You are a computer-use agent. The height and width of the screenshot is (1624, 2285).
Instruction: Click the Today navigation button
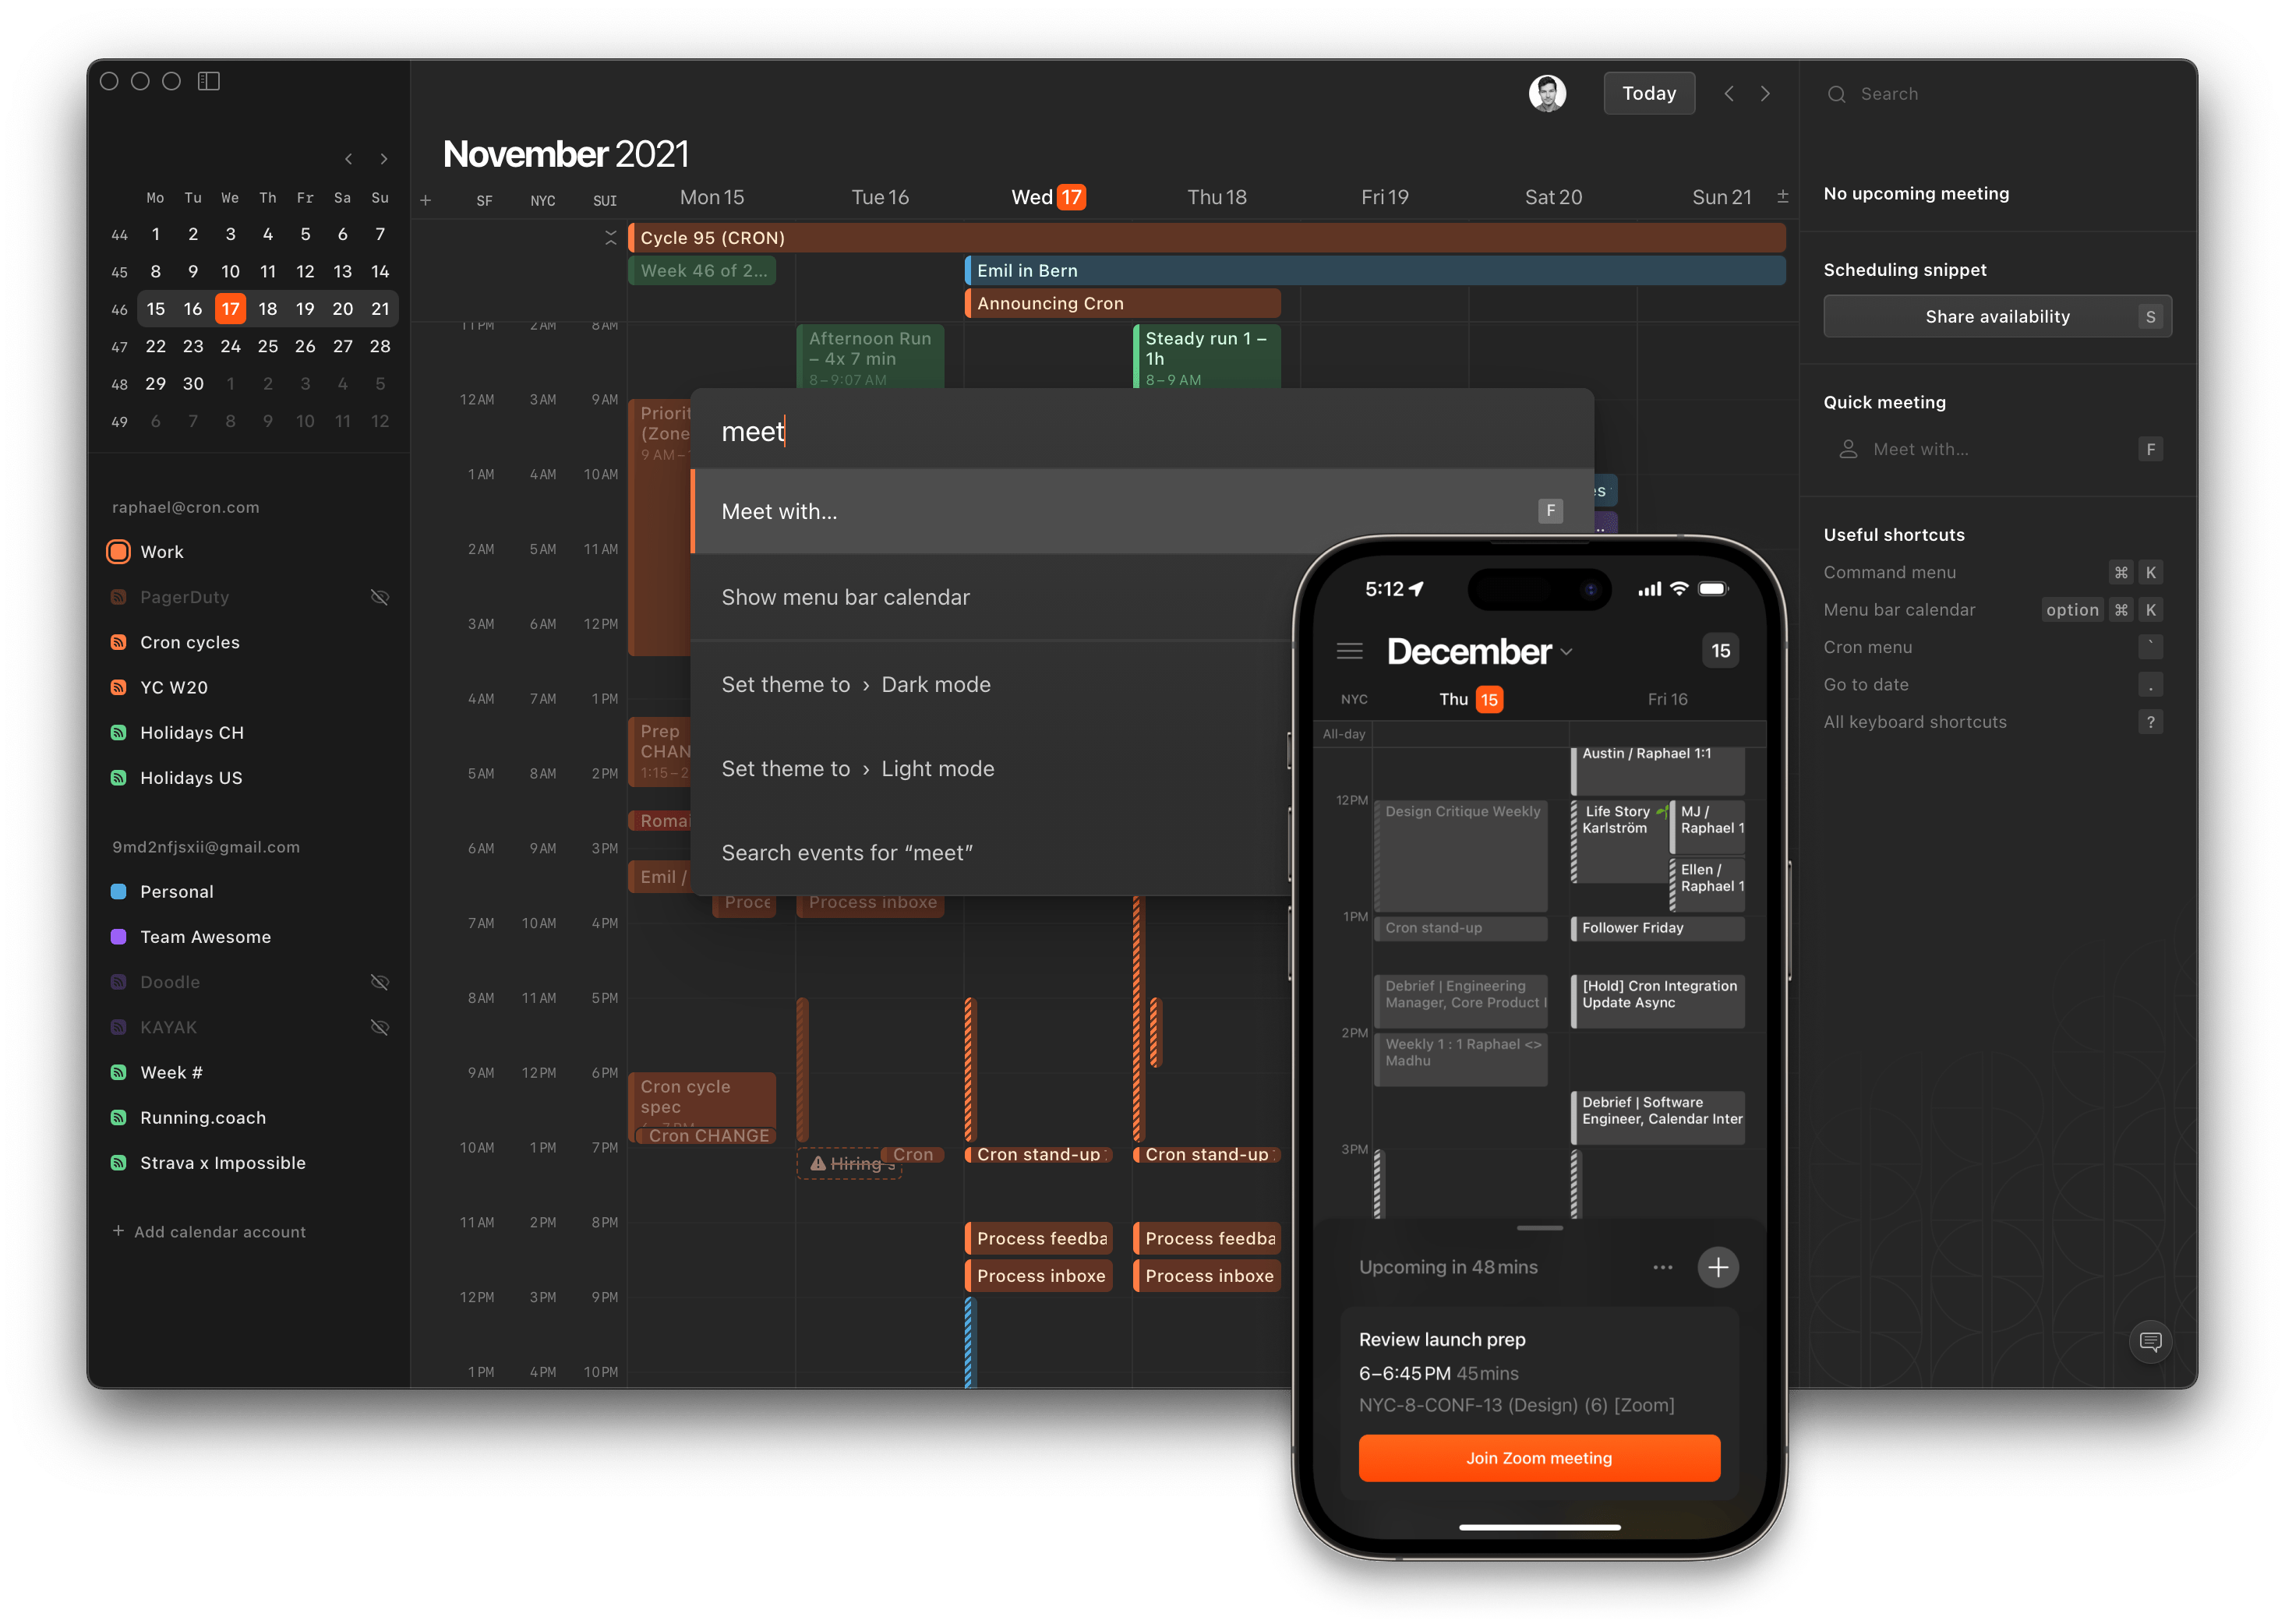pyautogui.click(x=1645, y=91)
